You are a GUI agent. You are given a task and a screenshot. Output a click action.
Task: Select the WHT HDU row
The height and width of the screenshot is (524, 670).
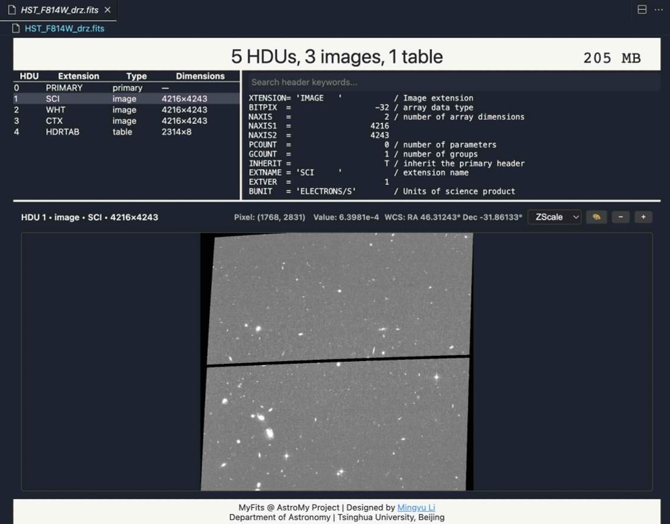(127, 110)
